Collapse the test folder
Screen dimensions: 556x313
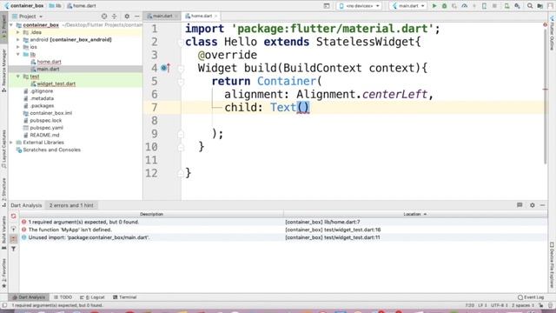tap(18, 77)
